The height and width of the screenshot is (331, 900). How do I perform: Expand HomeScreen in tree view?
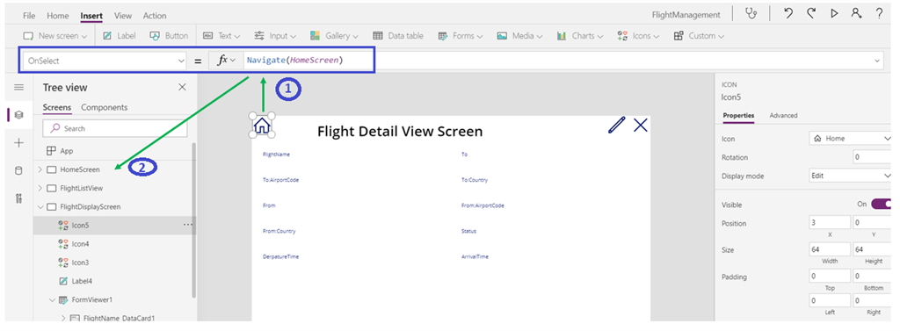tap(40, 169)
